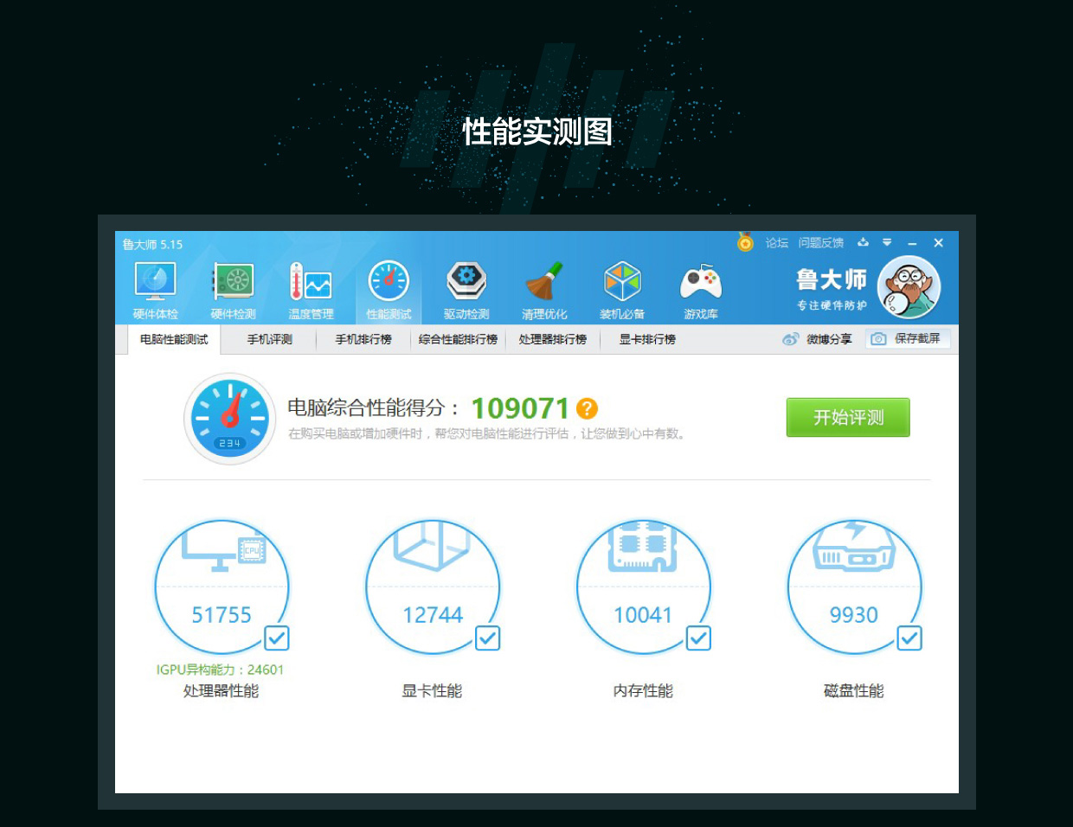Viewport: 1073px width, 827px height.
Task: Open the 处理器排行榜 tab
Action: point(553,339)
